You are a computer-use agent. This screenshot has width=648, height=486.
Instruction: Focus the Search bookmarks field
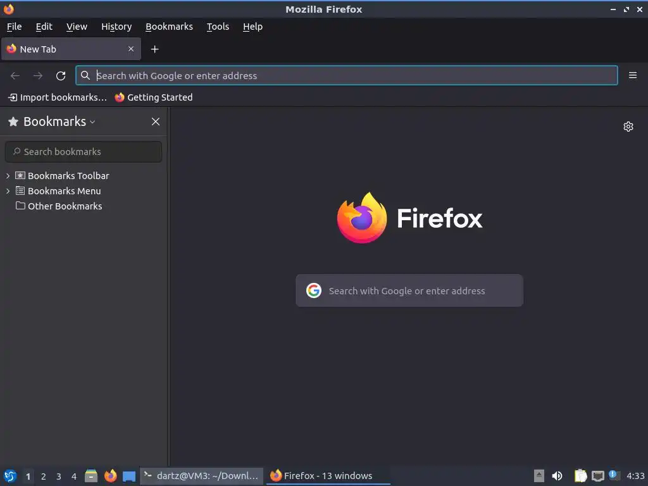click(x=84, y=152)
